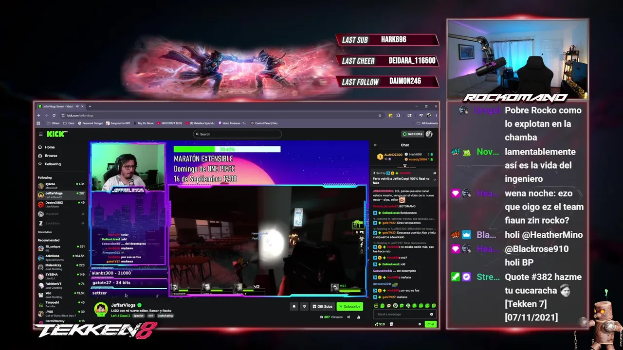Select JeffarVlogs in the Following list
This screenshot has height=350, width=623.
(x=61, y=195)
